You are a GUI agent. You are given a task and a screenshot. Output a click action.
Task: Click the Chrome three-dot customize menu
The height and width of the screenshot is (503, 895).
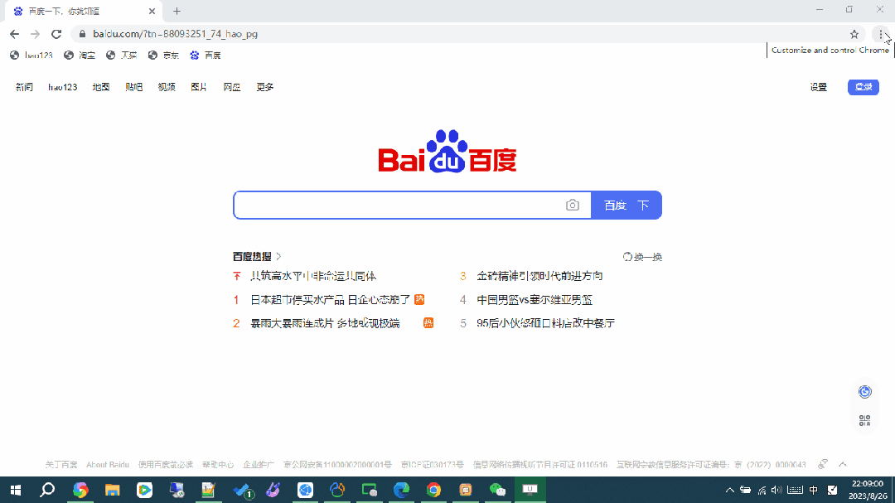pos(881,34)
